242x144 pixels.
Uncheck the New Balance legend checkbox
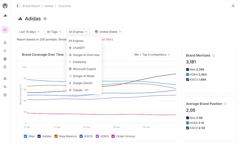[56, 136]
